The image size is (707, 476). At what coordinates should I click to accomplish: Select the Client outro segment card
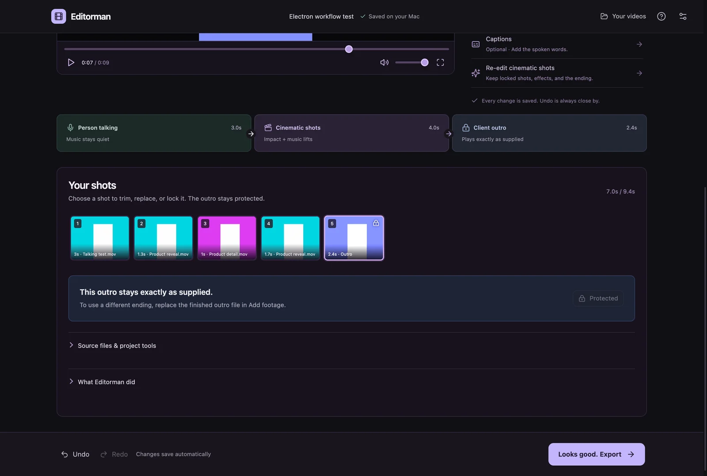point(549,133)
